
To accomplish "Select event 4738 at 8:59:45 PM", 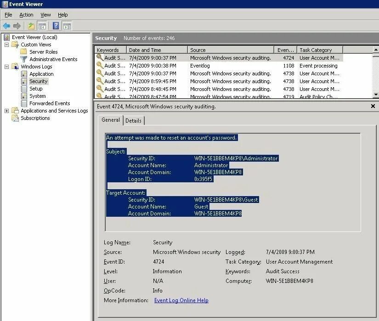I will 219,81.
